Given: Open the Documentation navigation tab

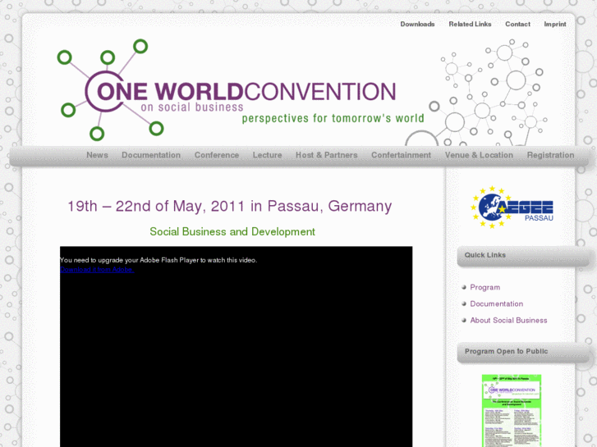Looking at the screenshot, I should [151, 155].
